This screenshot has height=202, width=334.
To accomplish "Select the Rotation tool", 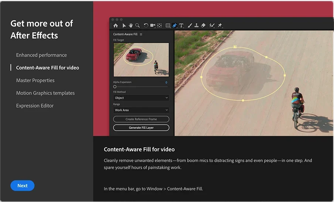I will tap(146, 25).
